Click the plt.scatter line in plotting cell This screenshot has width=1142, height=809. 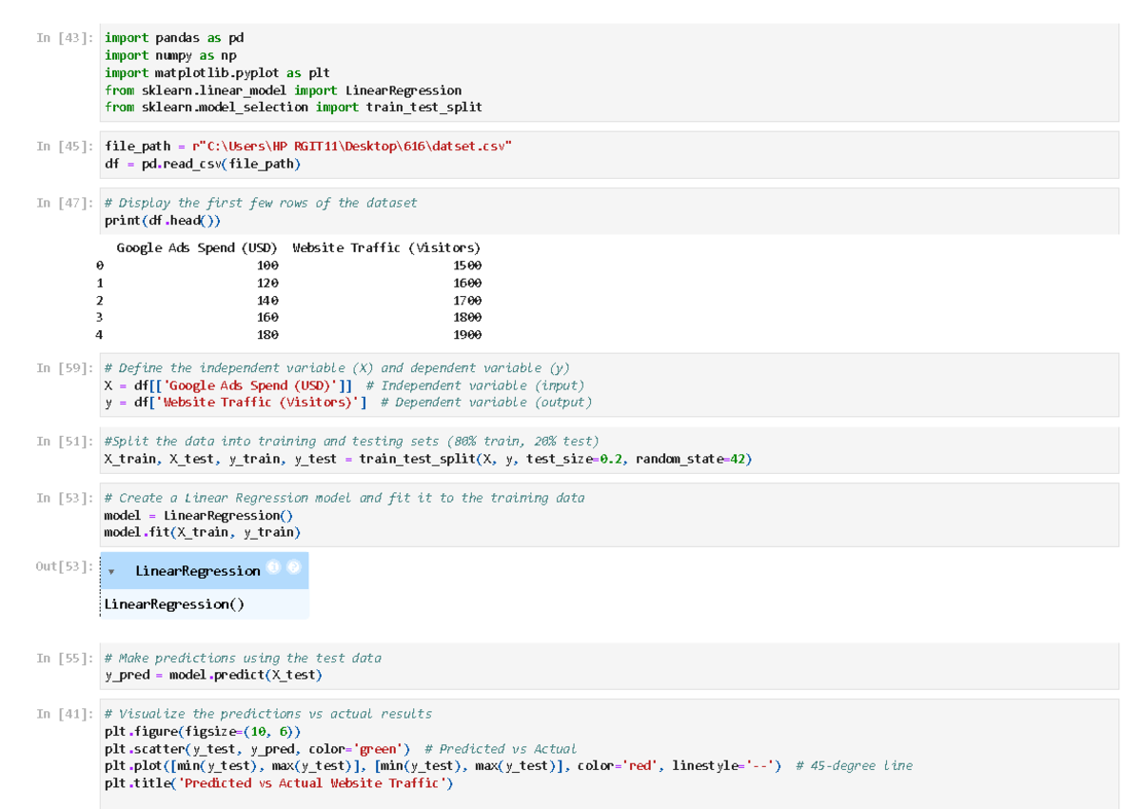tap(257, 749)
